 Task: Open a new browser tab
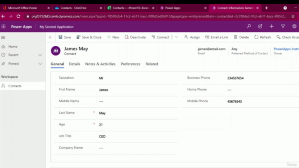pyautogui.click(x=267, y=8)
